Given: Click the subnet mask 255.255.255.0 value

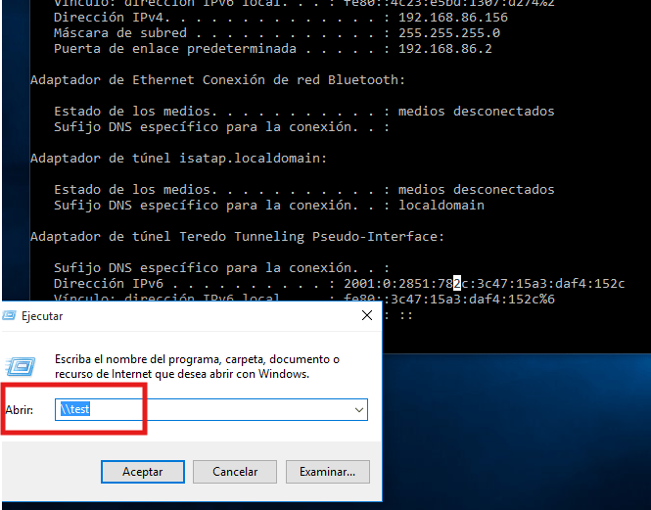Looking at the screenshot, I should click(x=443, y=33).
